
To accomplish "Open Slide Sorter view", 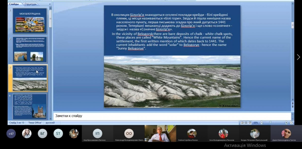I will pyautogui.click(x=246, y=123).
